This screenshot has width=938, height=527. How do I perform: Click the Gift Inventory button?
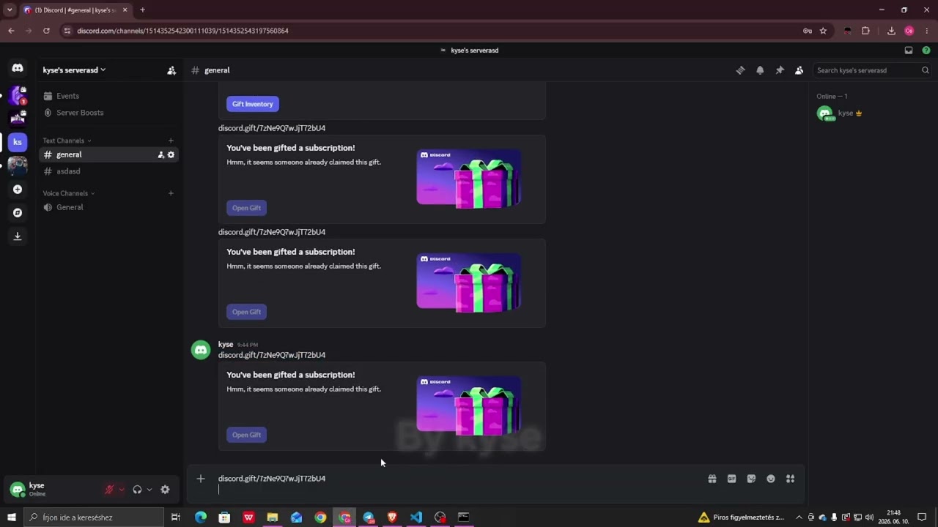pos(252,104)
